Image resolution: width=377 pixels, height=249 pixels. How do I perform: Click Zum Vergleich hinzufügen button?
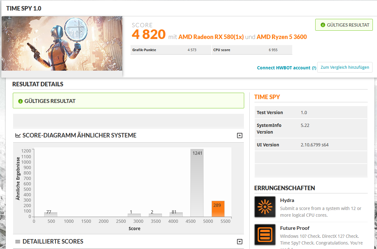click(345, 67)
